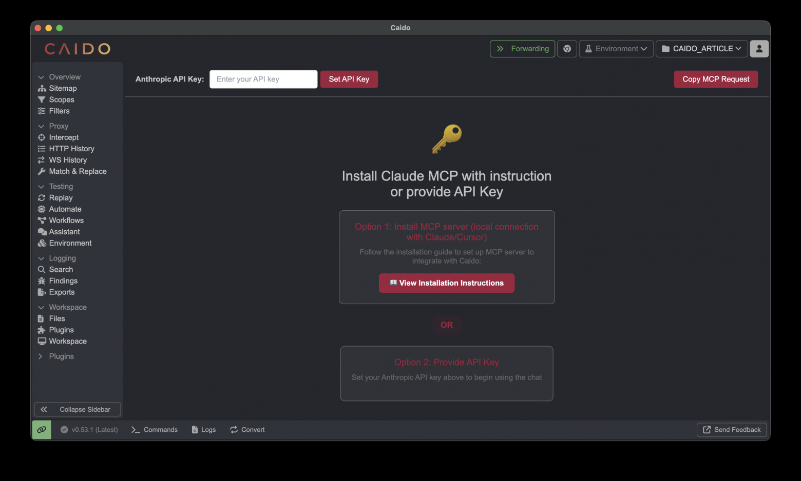Click the "Option 1: Install MCP server" heading
This screenshot has width=801, height=481.
coord(447,232)
